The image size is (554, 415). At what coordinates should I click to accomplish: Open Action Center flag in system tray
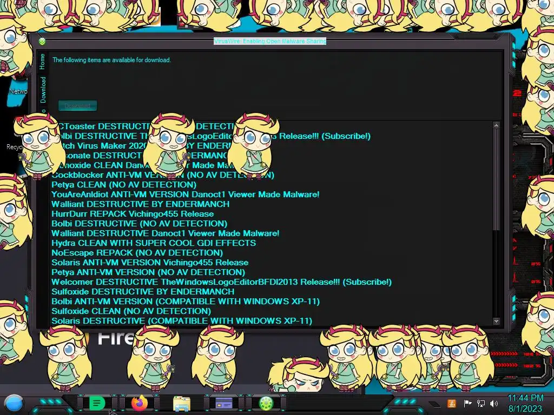467,403
